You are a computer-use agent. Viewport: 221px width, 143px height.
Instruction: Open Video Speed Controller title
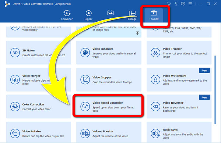(x=108, y=103)
